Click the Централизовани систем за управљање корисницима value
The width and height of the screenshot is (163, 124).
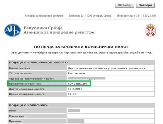click(107, 68)
